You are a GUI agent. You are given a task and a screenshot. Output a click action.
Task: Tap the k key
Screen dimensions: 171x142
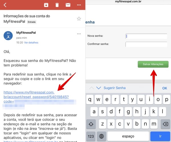pyautogui.click(x=154, y=112)
